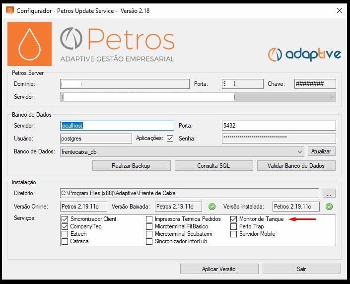Click green check icon beside Versão Instalada
Screen dimensions: 350x284
[329, 207]
